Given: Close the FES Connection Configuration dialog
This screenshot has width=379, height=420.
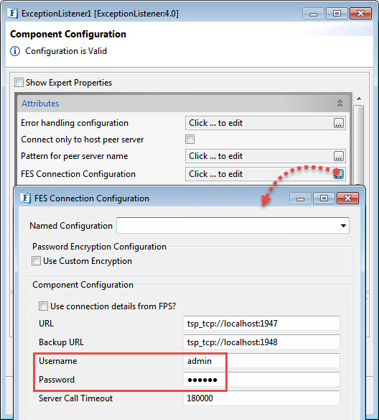Looking at the screenshot, I should (x=347, y=198).
